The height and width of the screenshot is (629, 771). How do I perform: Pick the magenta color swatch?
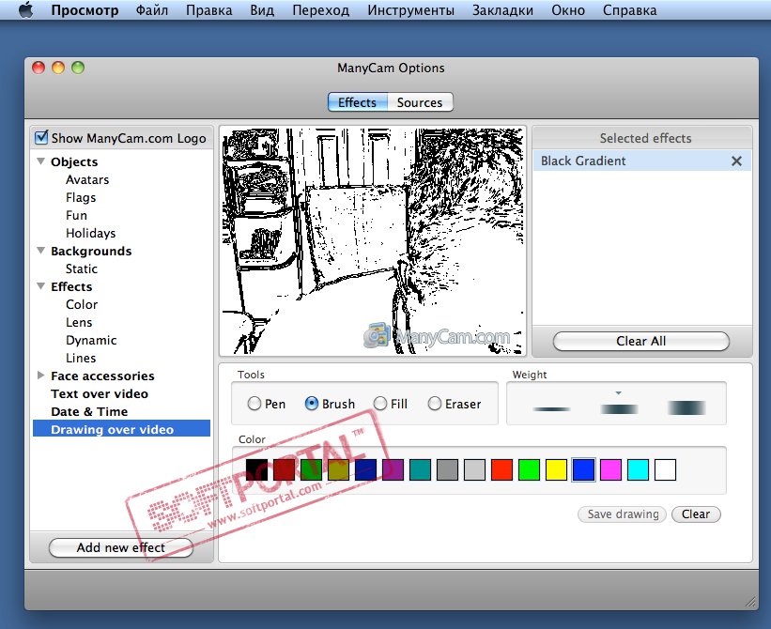click(x=610, y=469)
